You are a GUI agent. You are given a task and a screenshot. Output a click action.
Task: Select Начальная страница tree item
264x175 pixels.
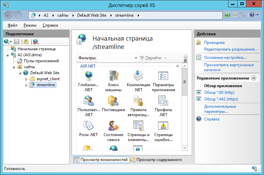[37, 49]
